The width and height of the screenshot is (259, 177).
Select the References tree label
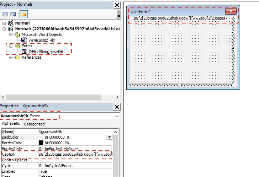(32, 57)
